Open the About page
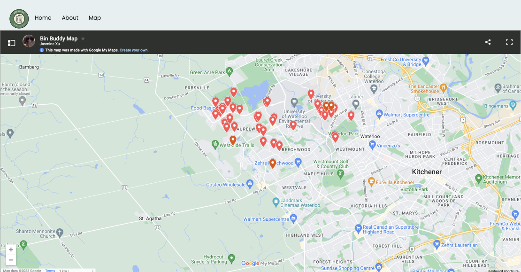Screen dimensions: 521x272 [70, 18]
